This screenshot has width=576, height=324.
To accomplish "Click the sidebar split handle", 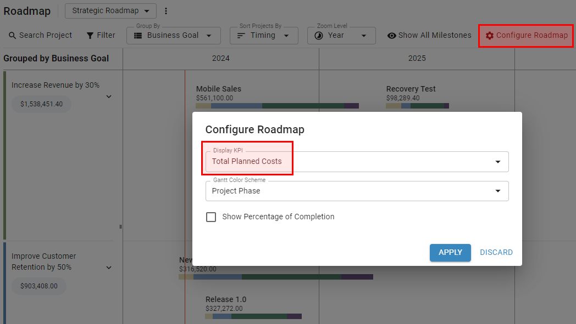I will point(120,227).
